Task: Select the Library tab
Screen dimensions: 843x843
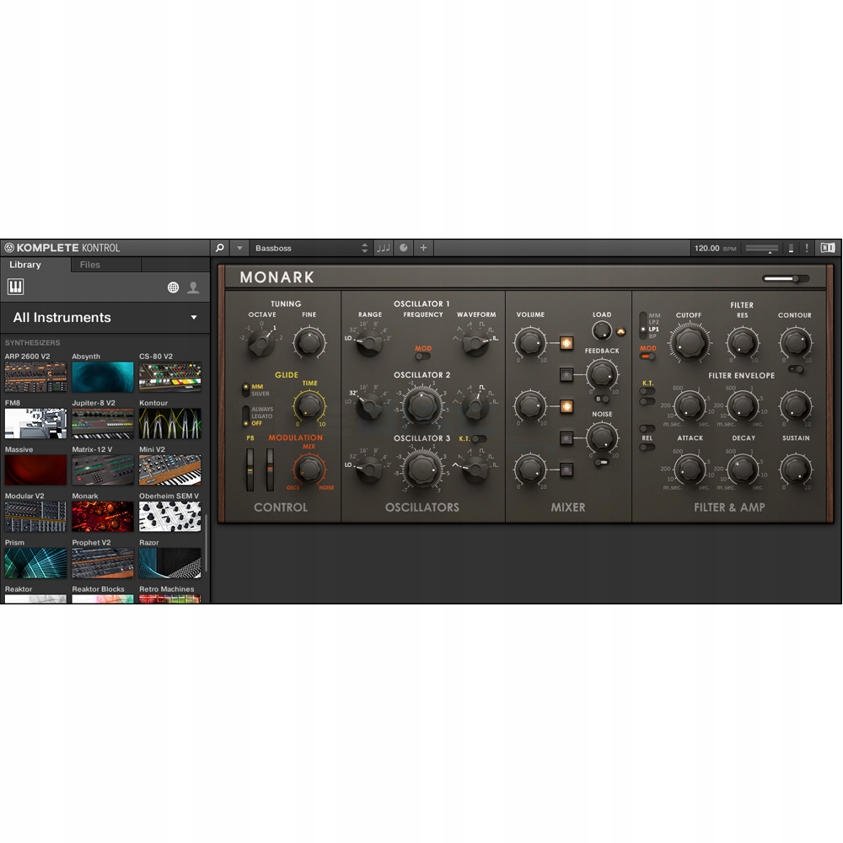Action: coord(25,265)
